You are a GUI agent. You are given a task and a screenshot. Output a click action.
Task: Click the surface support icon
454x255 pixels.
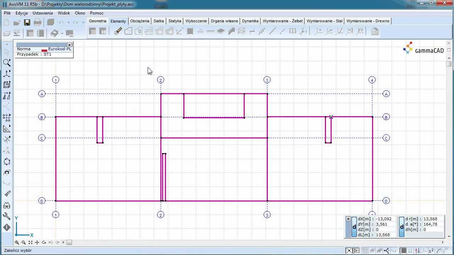[221, 32]
